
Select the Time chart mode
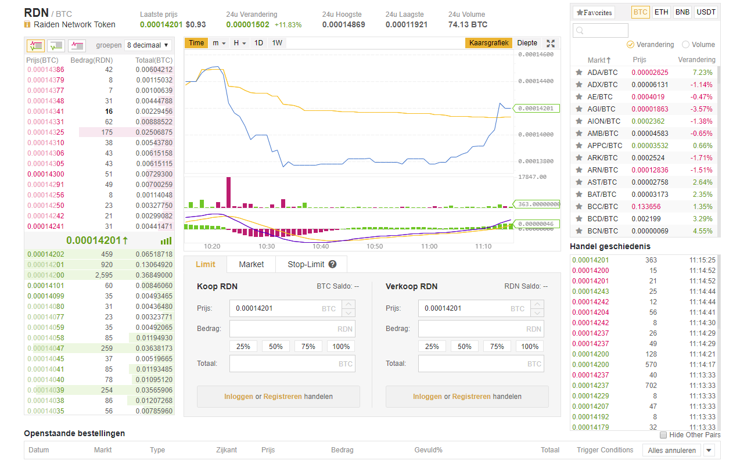point(196,43)
